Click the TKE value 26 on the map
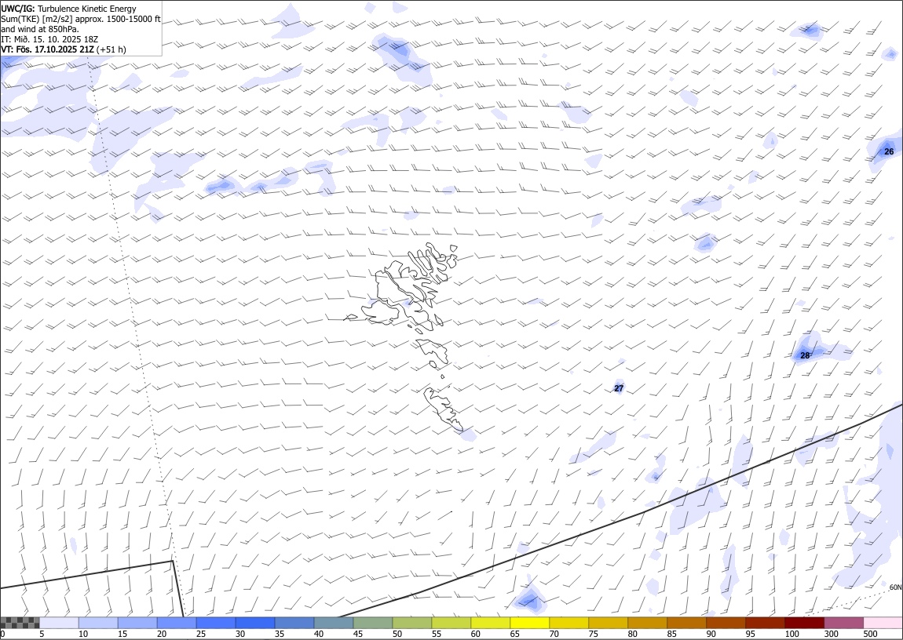The height and width of the screenshot is (640, 903). point(889,152)
